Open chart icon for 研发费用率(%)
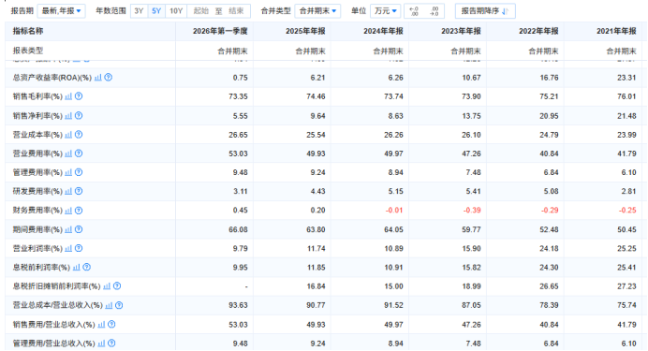 point(68,191)
